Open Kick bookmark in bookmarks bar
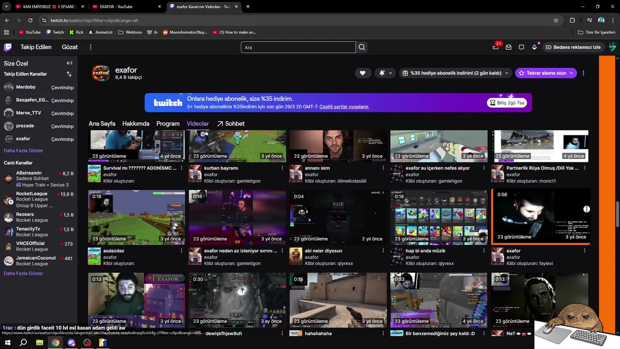Viewport: 620px width, 349px height. pos(76,32)
